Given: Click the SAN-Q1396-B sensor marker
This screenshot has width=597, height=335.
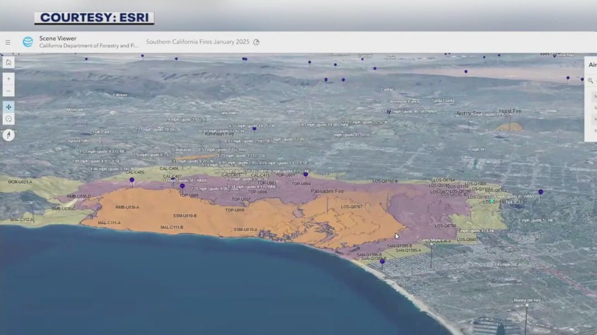Looking at the screenshot, I should (x=369, y=254).
